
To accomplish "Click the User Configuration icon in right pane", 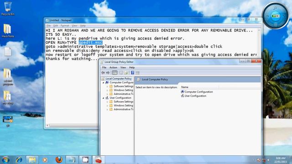I will [182, 96].
